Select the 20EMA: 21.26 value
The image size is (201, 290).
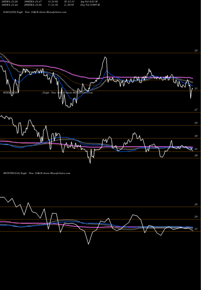[10, 2]
